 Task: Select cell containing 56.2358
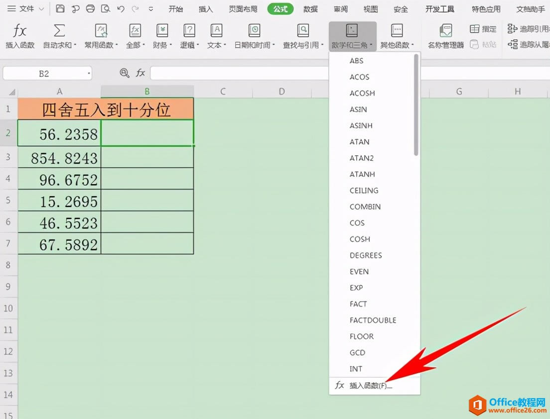[59, 133]
